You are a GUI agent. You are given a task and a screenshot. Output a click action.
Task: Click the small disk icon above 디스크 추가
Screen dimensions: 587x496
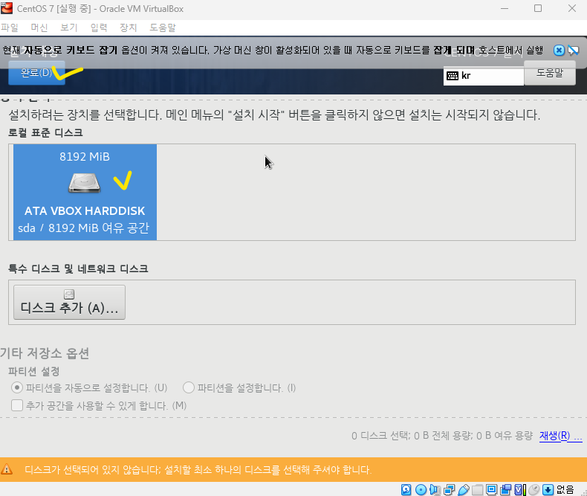click(69, 294)
